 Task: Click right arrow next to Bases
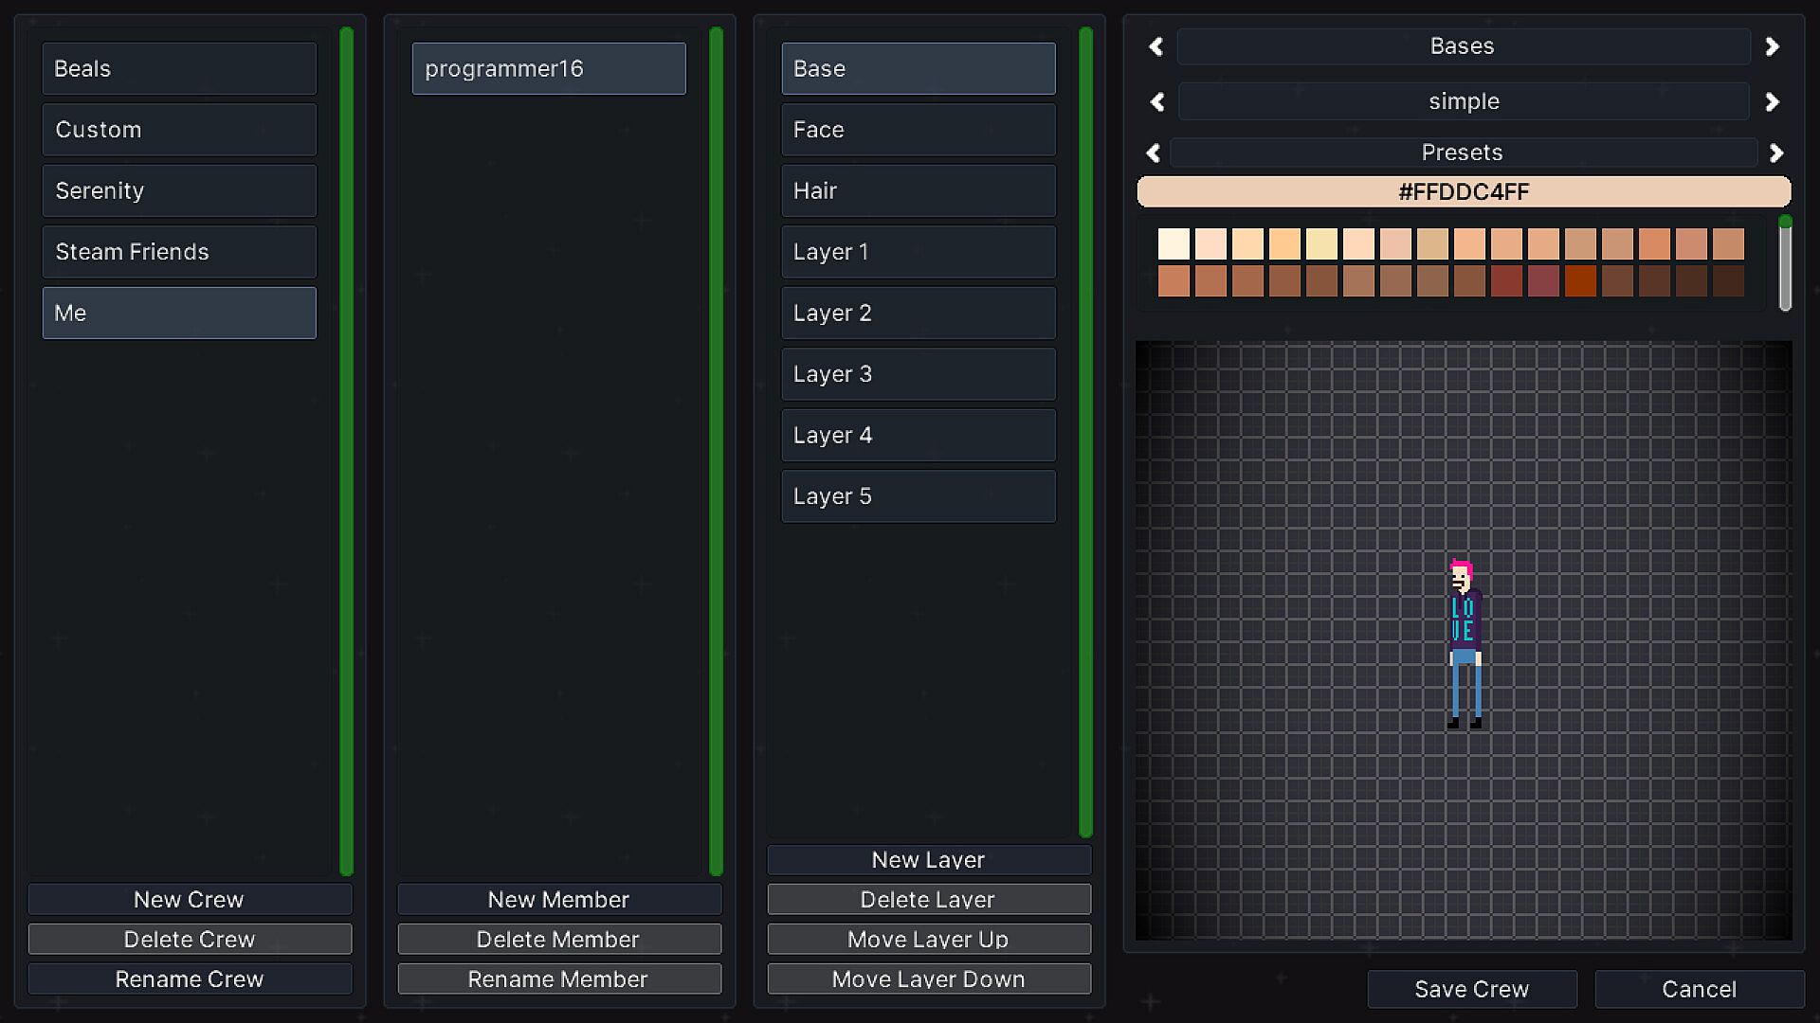point(1772,46)
